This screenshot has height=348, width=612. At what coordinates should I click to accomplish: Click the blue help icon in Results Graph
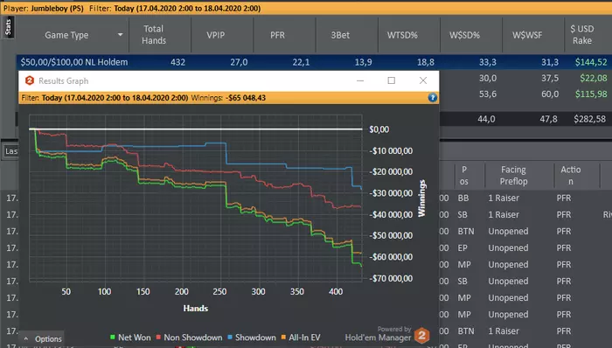click(x=432, y=98)
